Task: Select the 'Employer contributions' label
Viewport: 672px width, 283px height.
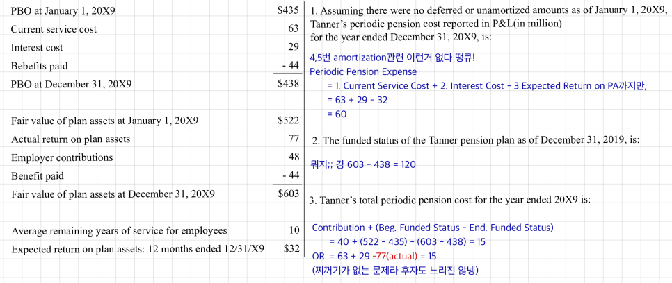Action: point(61,157)
